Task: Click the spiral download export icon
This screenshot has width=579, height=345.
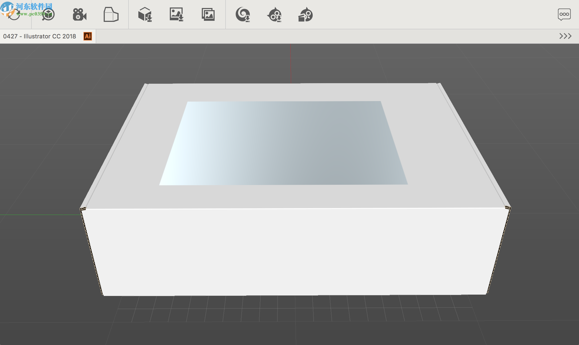Action: point(243,15)
